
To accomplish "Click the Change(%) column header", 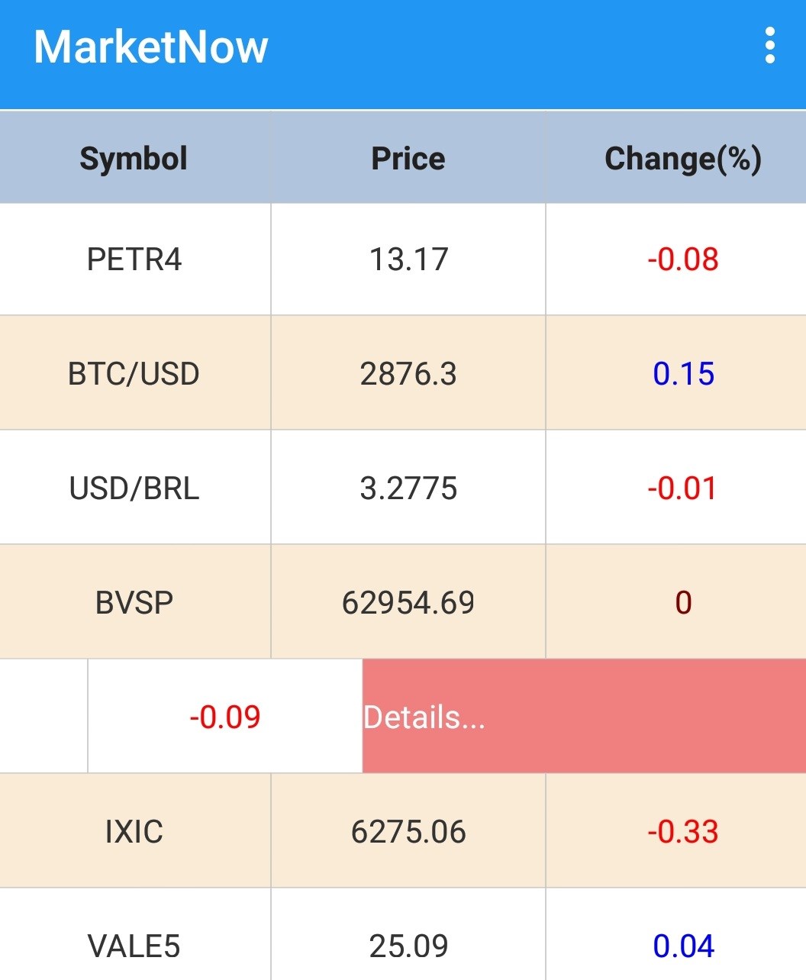I will (x=682, y=159).
